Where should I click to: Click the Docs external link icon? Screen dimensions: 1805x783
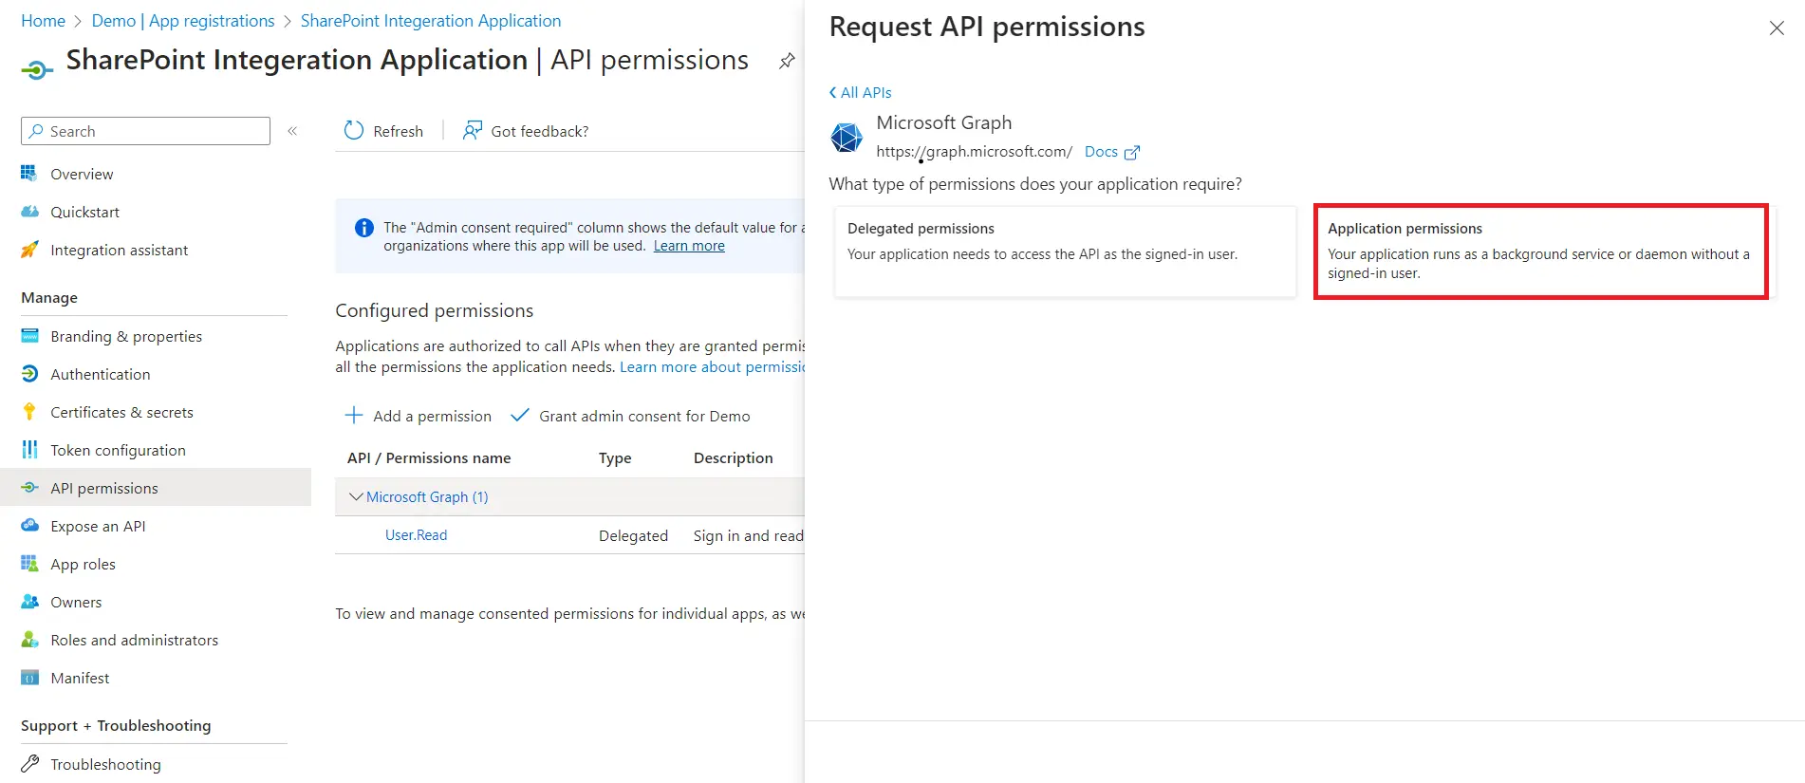pyautogui.click(x=1132, y=152)
